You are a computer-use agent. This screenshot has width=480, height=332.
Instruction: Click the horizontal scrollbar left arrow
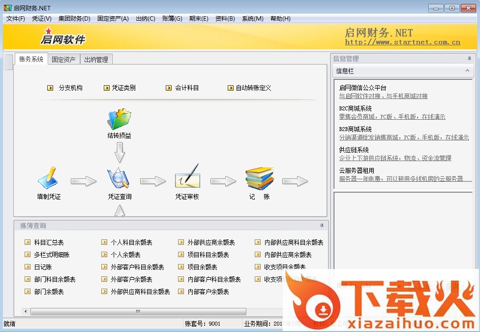[26, 311]
